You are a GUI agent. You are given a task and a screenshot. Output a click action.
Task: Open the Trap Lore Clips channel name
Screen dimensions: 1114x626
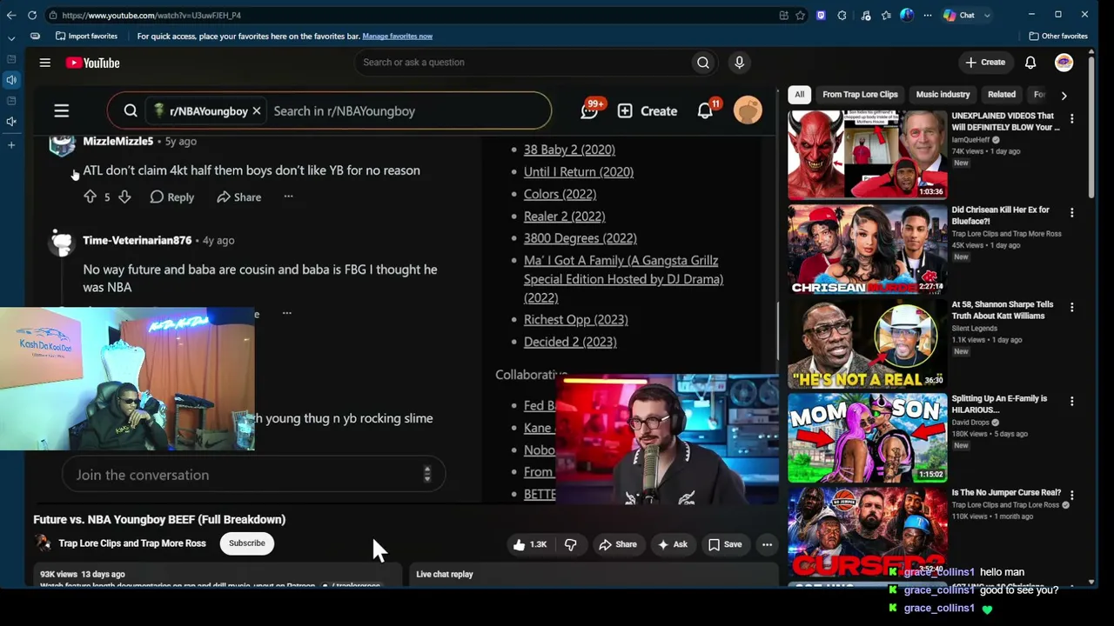pos(132,543)
